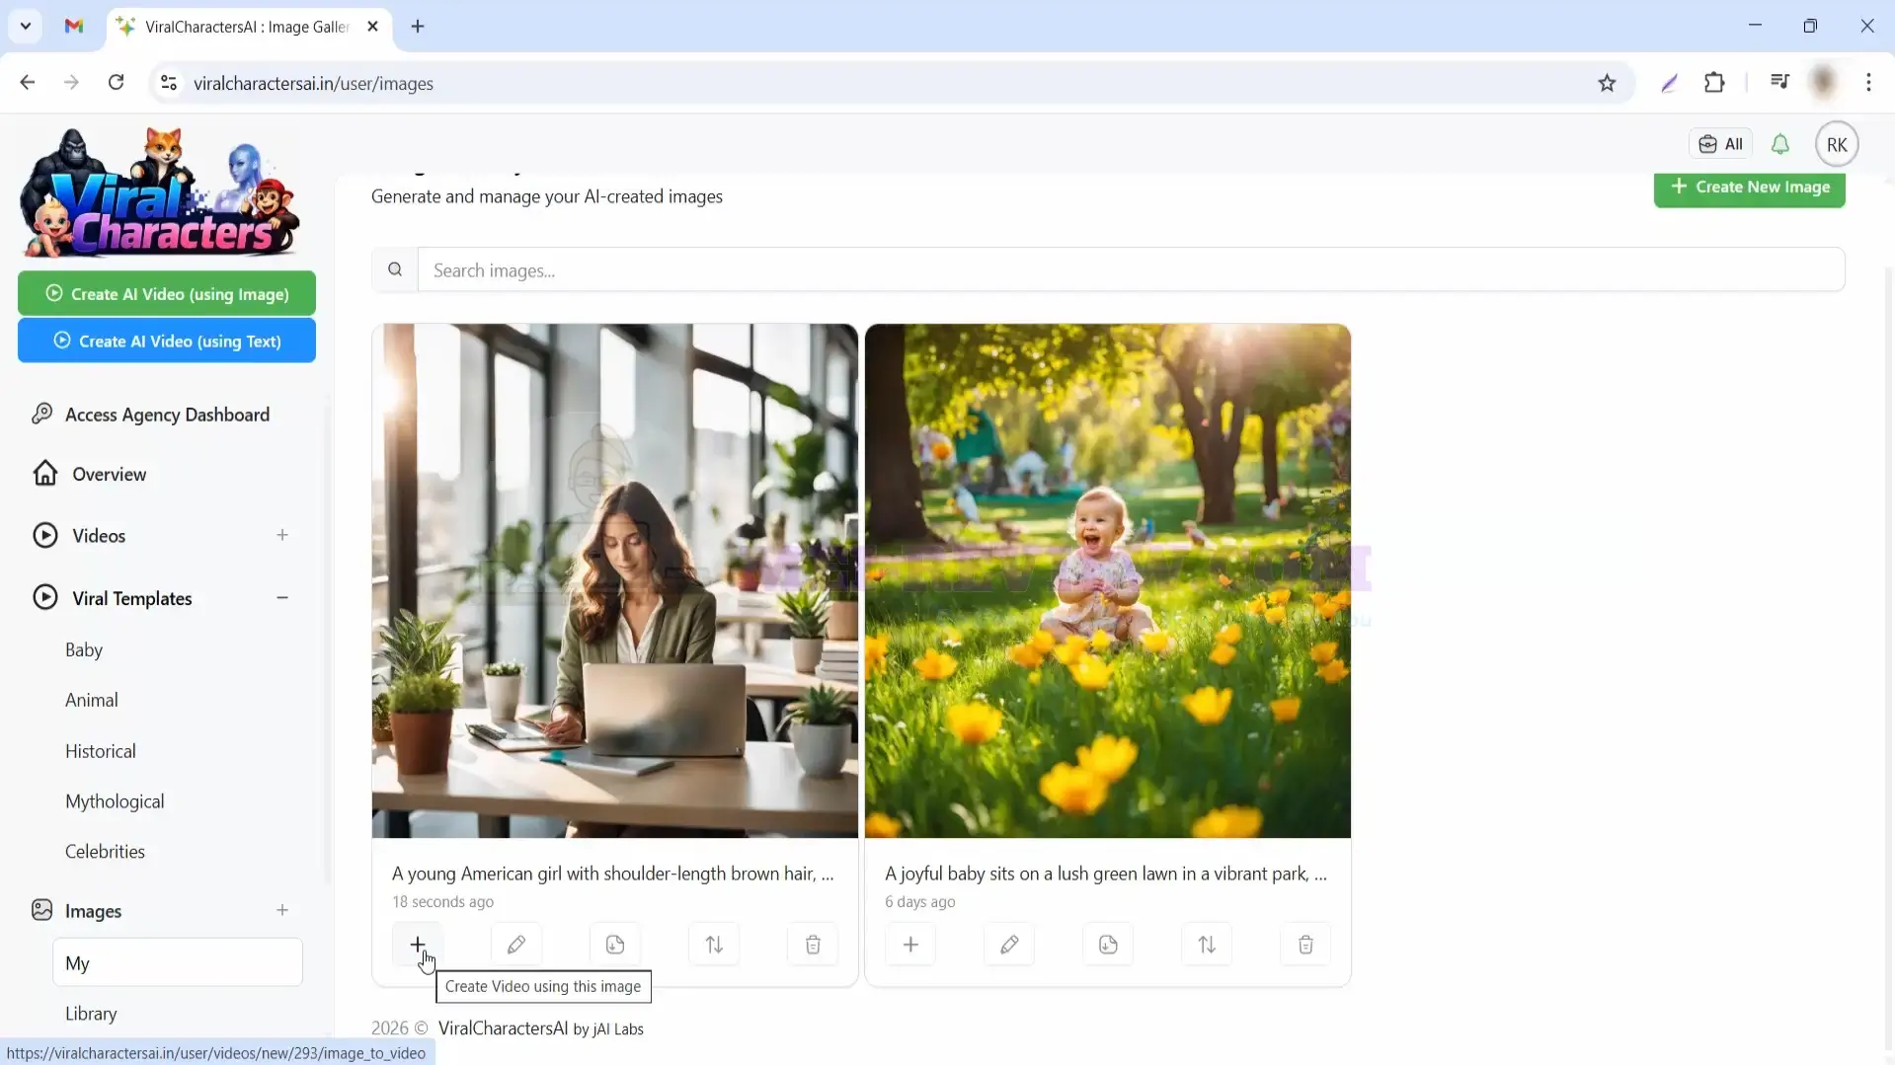Screen dimensions: 1895x1065
Task: Delete the joyful baby image
Action: pyautogui.click(x=1305, y=945)
